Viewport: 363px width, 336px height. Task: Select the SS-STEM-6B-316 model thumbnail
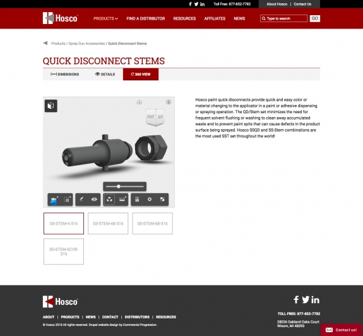point(152,223)
